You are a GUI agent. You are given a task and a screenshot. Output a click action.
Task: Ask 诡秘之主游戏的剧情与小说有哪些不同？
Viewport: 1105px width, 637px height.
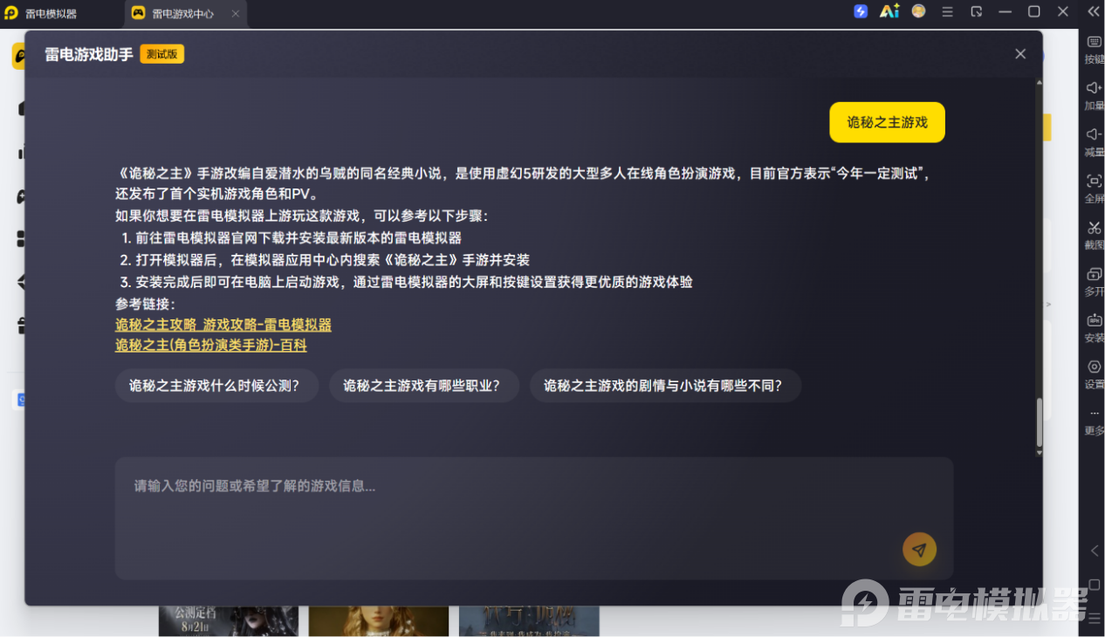(664, 386)
